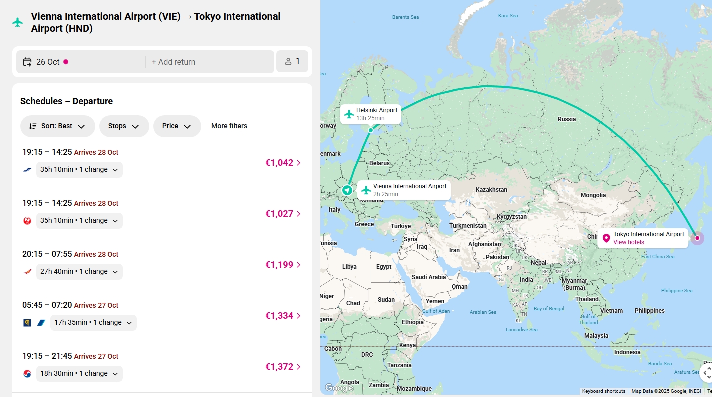Click the Lufthansa logo on the €1,042 flight
Screen dimensions: 712x397
28,170
